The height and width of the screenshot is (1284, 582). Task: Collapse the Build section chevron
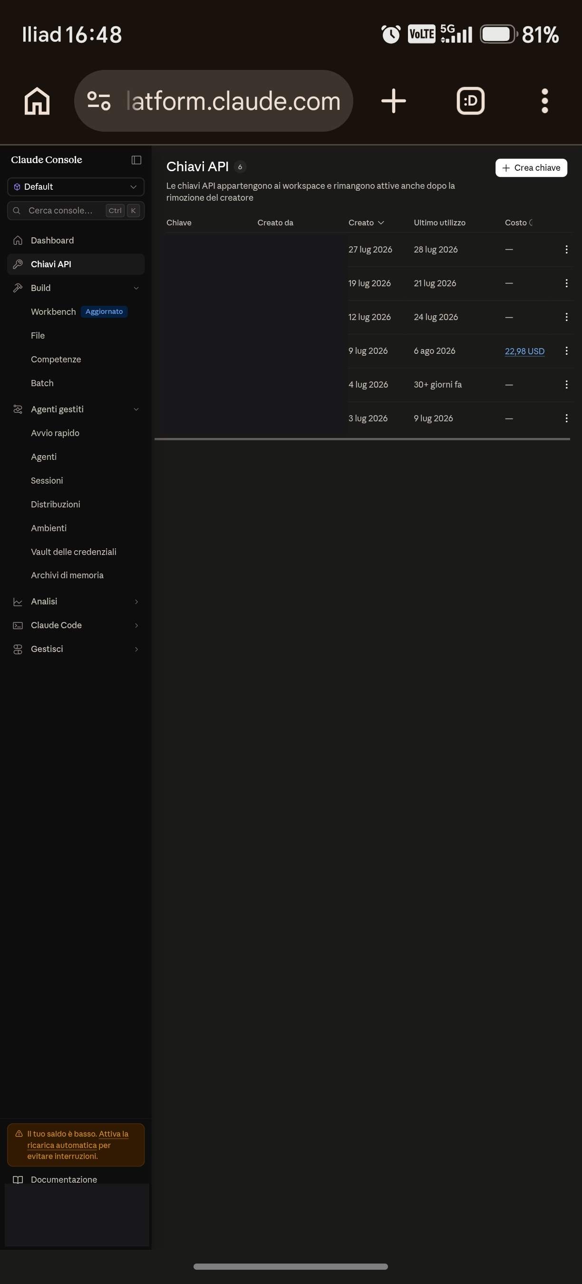click(x=136, y=288)
